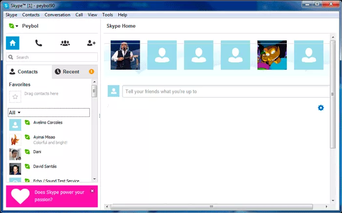Open the blue settings gear icon
This screenshot has height=213, width=342.
pyautogui.click(x=321, y=108)
